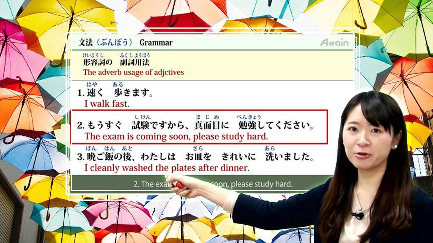Click the heading '形容詞の 副詞用法'
The height and width of the screenshot is (243, 433).
coord(116,62)
